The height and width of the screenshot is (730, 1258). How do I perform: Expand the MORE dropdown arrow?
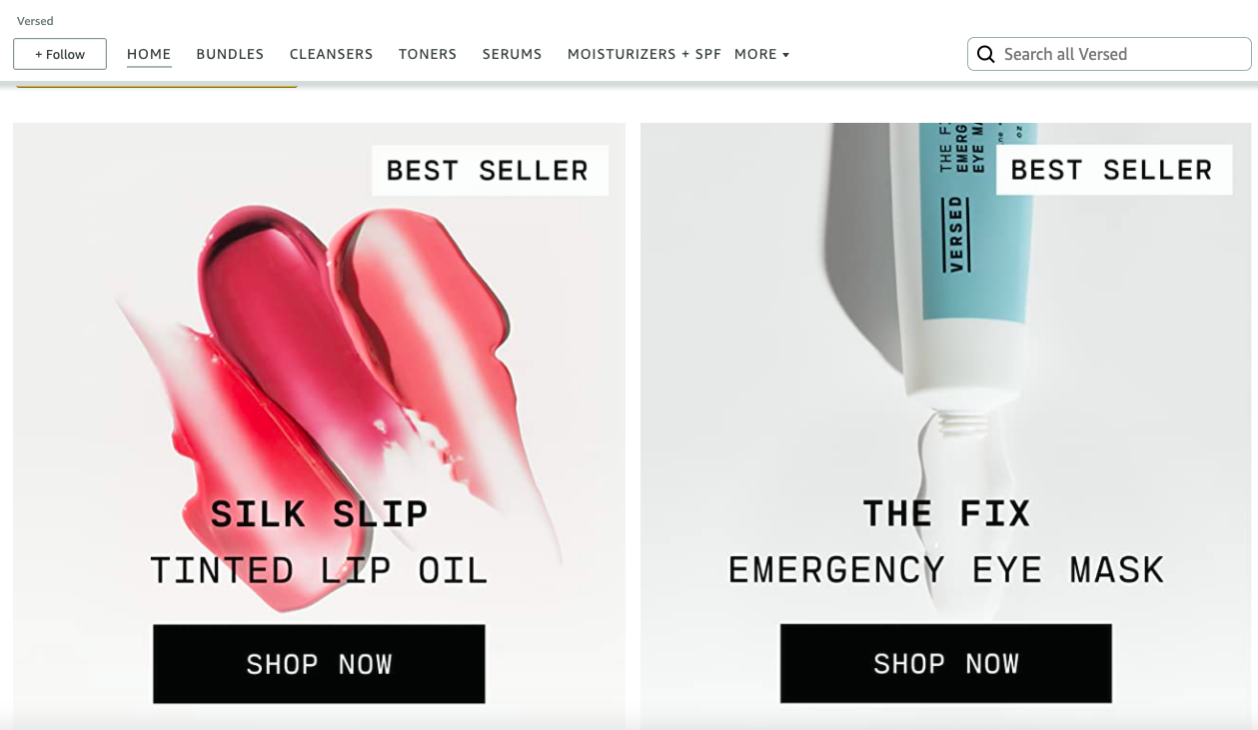[785, 55]
